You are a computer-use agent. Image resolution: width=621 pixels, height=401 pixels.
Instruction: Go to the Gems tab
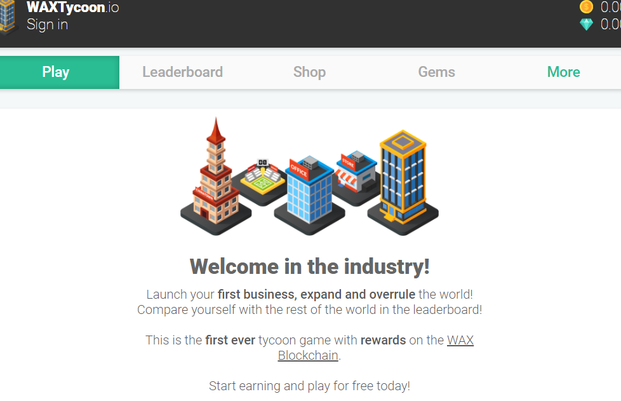(x=436, y=72)
